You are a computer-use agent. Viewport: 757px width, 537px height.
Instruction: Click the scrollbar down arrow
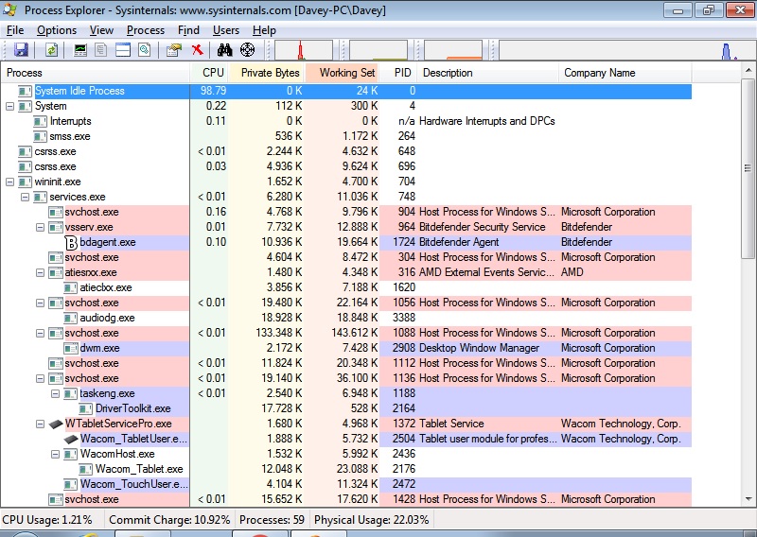748,499
